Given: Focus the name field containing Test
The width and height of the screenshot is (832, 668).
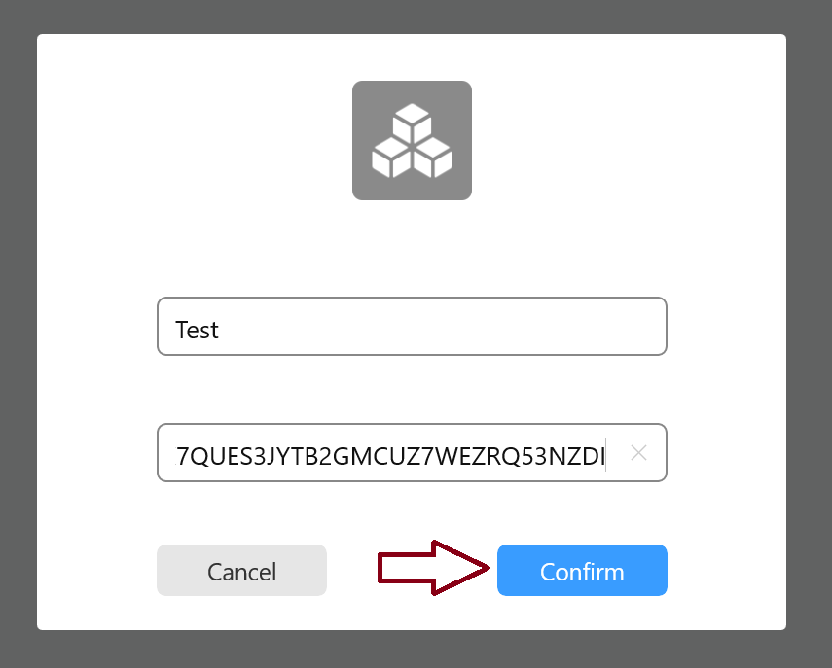Looking at the screenshot, I should (412, 326).
